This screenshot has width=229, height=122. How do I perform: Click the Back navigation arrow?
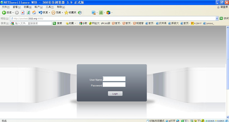click(x=4, y=13)
